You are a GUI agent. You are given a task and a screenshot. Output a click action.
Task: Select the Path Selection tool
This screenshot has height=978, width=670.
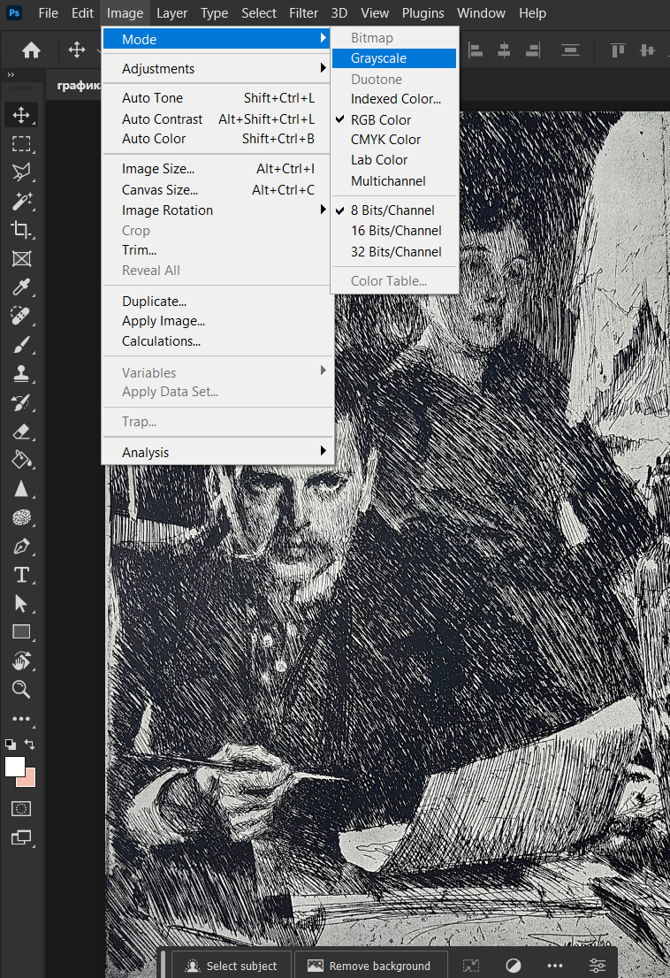(21, 603)
